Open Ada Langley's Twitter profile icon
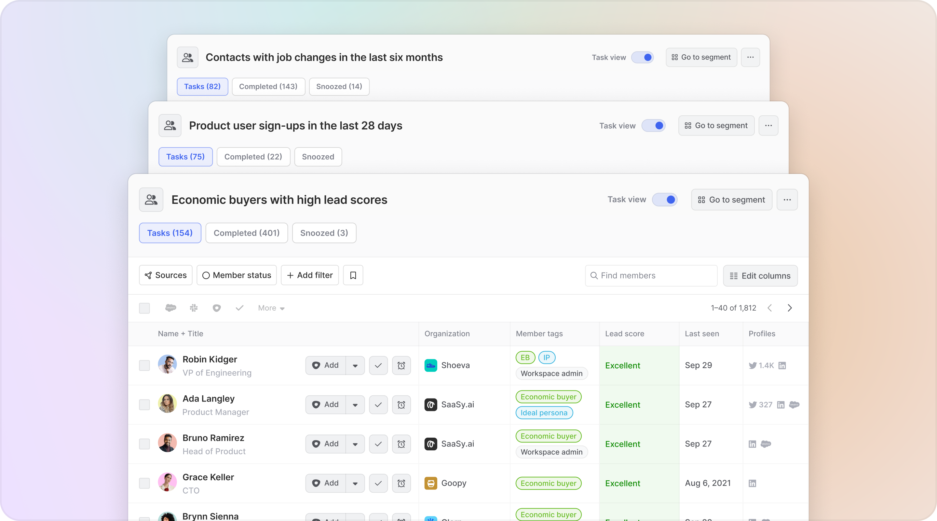This screenshot has height=521, width=937. [x=753, y=405]
